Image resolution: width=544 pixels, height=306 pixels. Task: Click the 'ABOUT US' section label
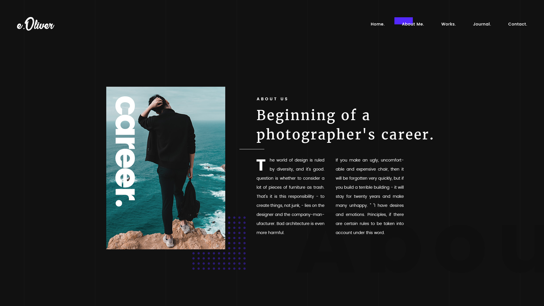pyautogui.click(x=272, y=99)
